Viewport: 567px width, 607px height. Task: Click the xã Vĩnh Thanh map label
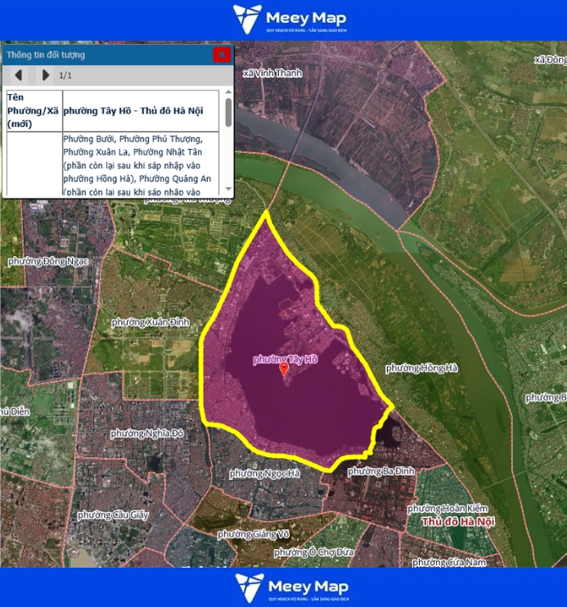coord(272,73)
